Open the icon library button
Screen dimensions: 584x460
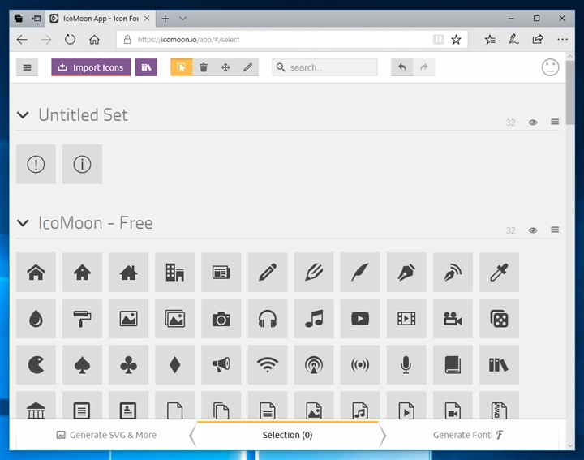[146, 67]
